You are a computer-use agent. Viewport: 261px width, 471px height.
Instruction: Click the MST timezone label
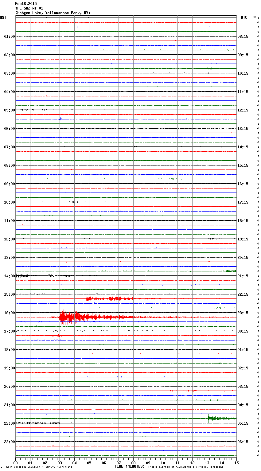3,18
